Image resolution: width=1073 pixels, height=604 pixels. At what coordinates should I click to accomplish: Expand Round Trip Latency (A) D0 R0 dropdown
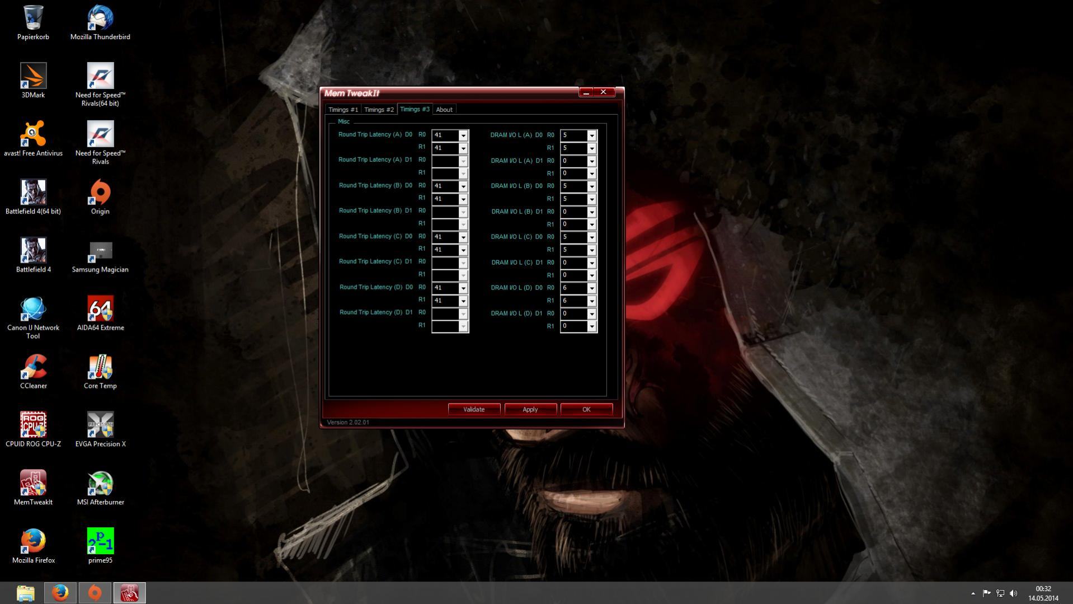(463, 135)
